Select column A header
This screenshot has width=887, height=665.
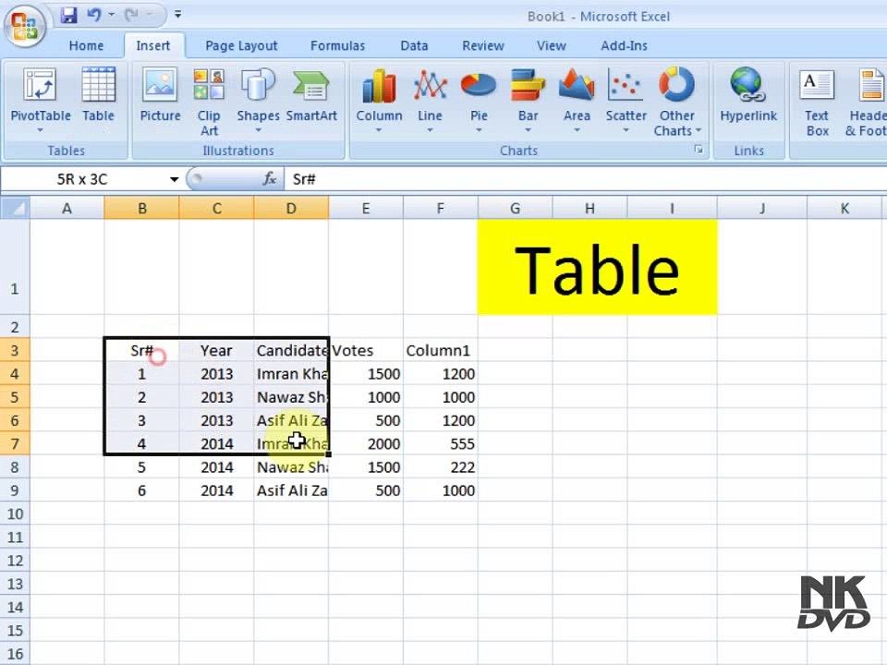pyautogui.click(x=67, y=209)
